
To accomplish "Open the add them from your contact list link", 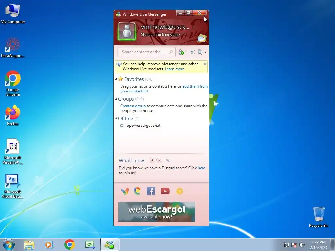I will tap(164, 89).
